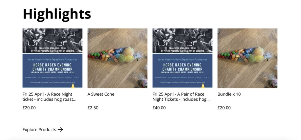Select 'A Pair of Race Night Tickets' title
Screen dimensions: 301x140
181,97
